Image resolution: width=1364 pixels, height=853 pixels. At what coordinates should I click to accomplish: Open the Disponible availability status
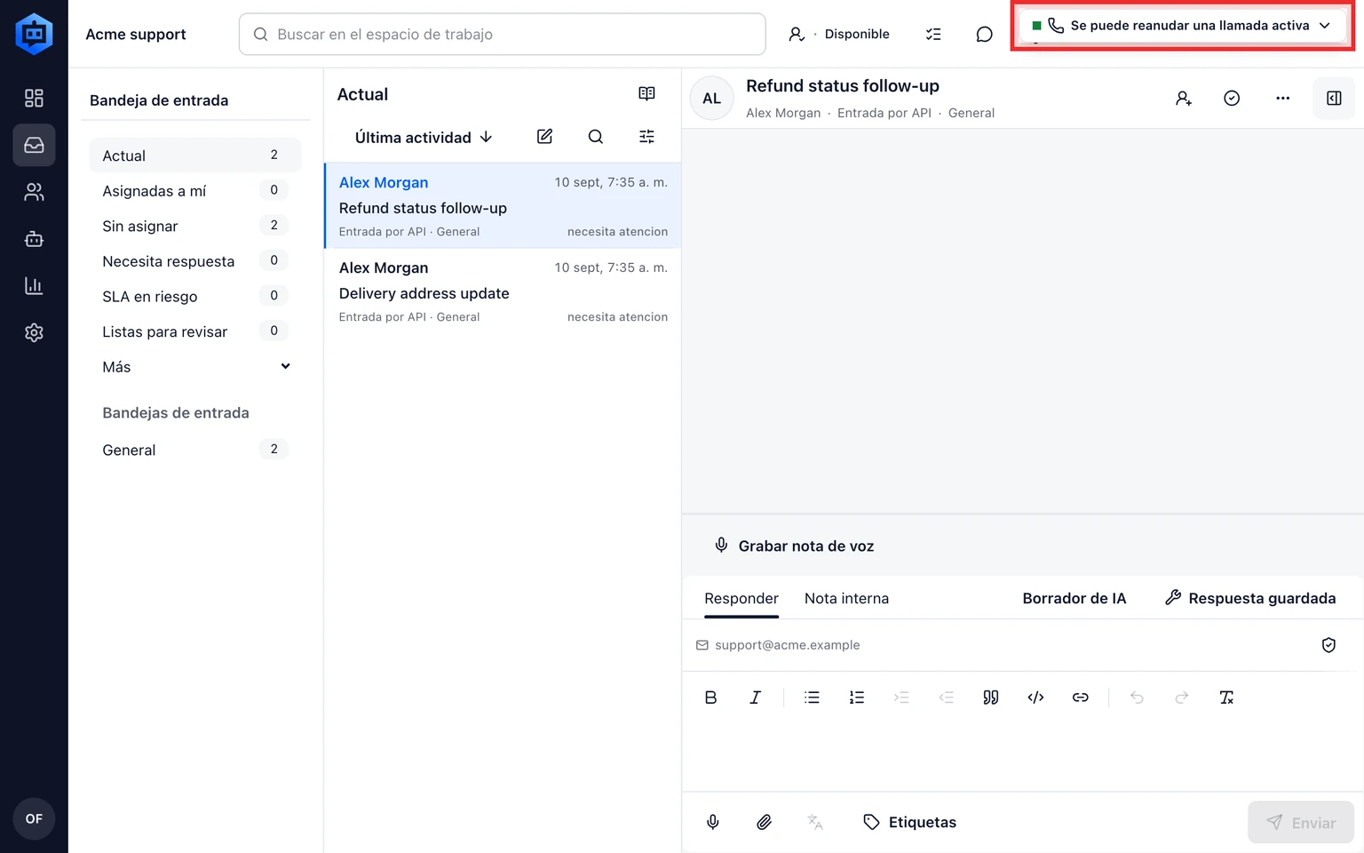coord(839,34)
